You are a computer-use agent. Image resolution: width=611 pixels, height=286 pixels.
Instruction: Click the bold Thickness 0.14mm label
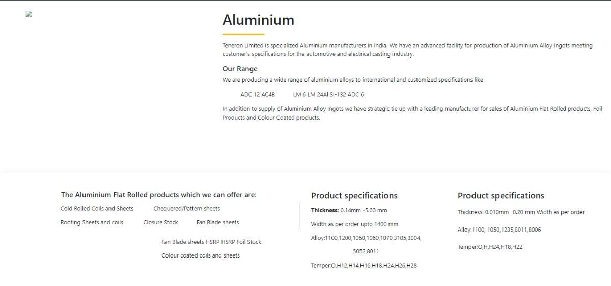tap(325, 210)
